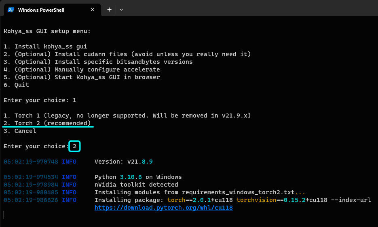Click the '2. Torch 2 (recommended)' line

pos(47,123)
